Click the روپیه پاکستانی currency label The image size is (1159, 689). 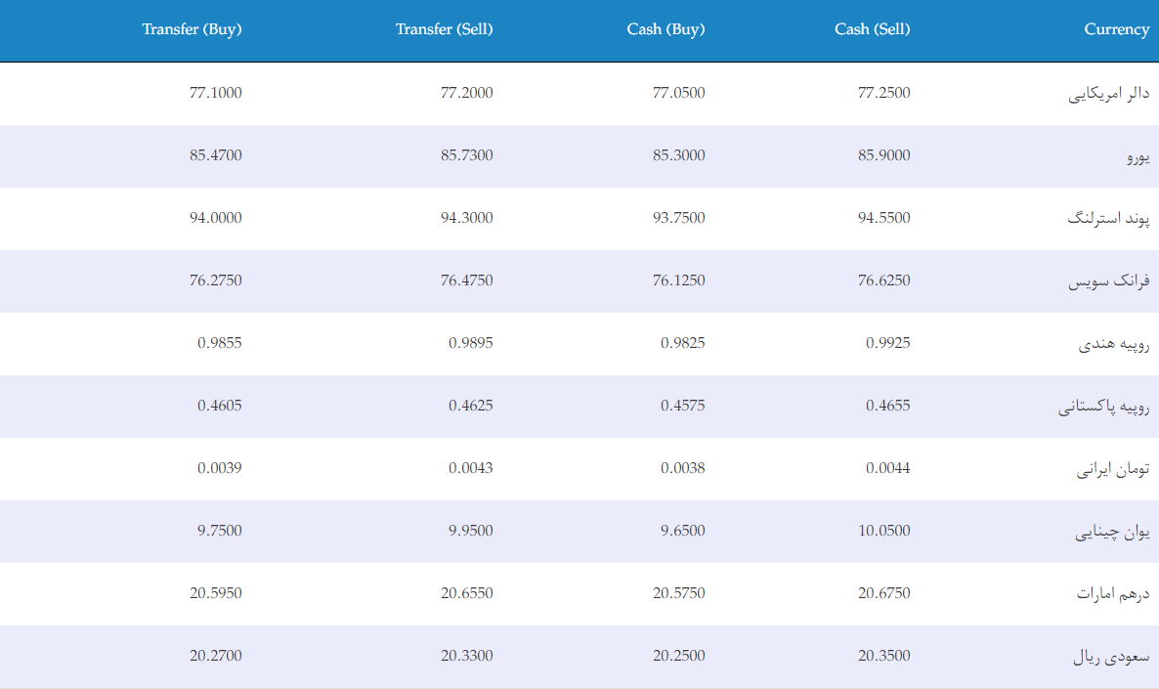point(1103,407)
